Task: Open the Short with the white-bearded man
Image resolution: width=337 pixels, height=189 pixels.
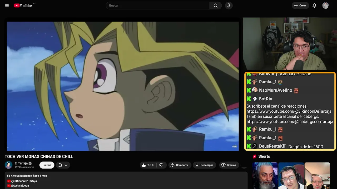Action: point(265,176)
